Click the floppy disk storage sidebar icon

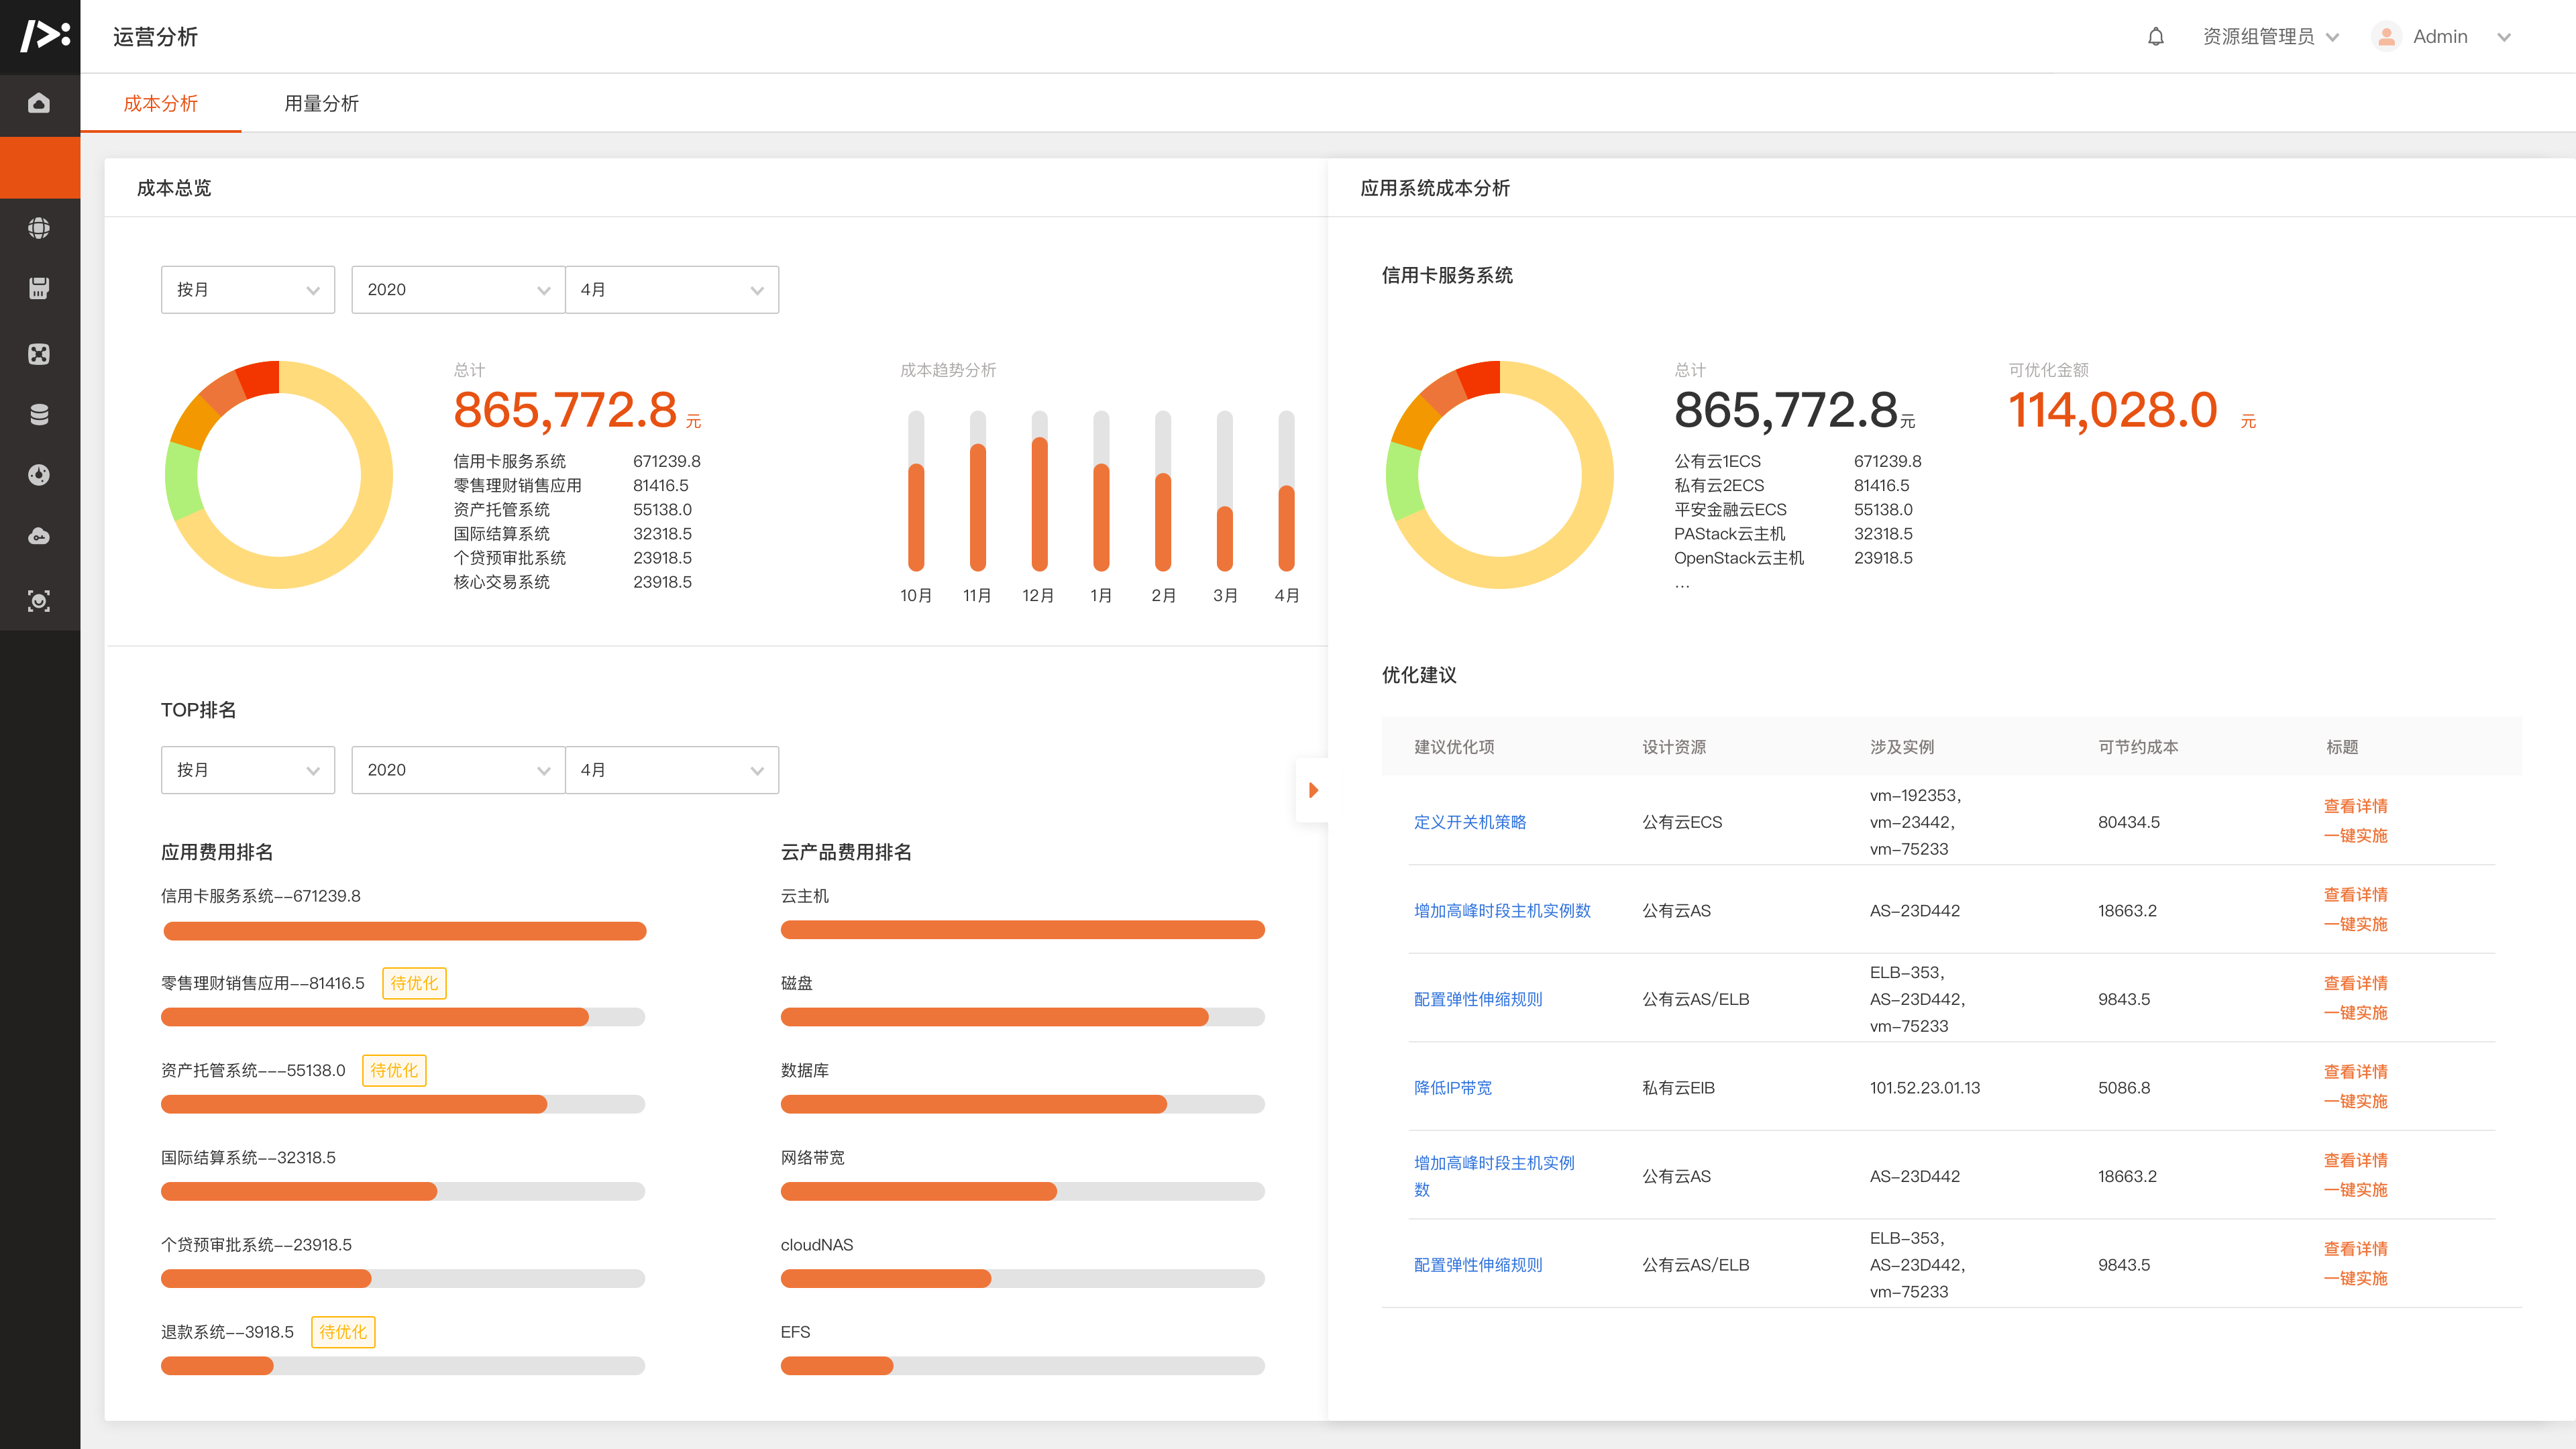[39, 289]
